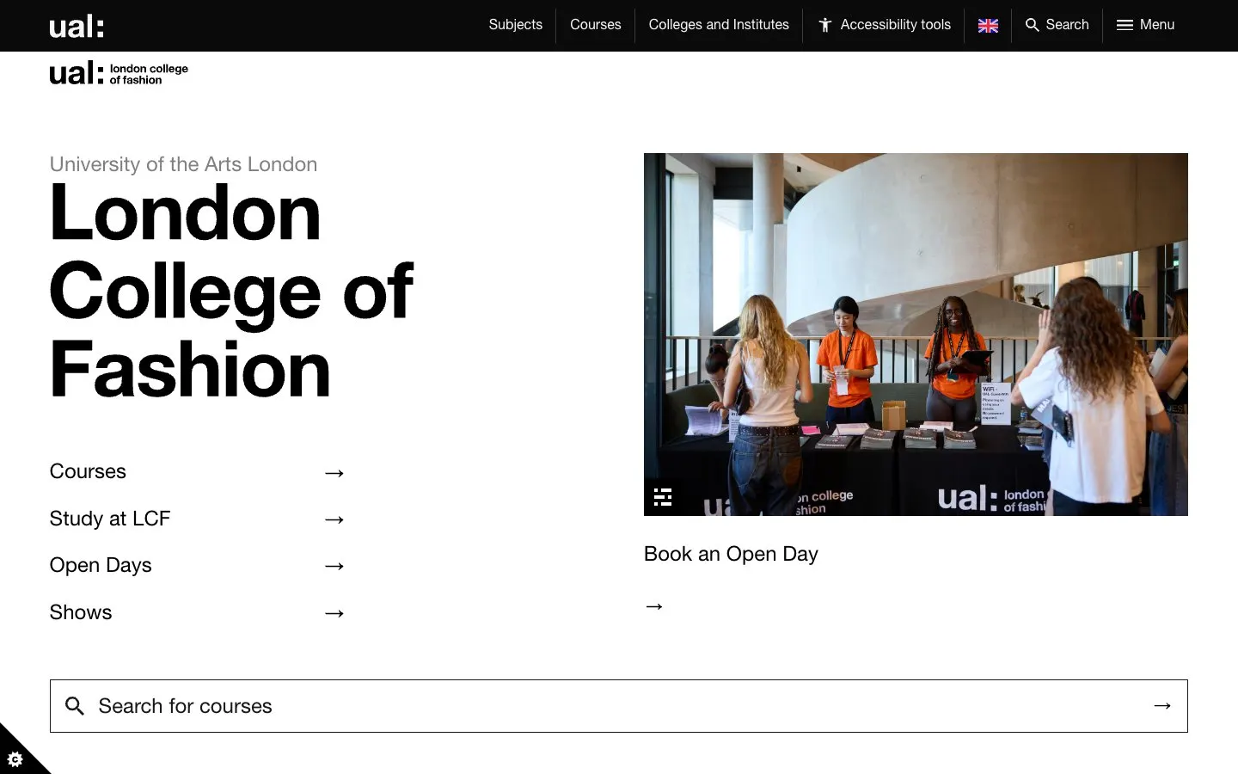
Task: Open the Open Day event photo
Action: pyautogui.click(x=916, y=335)
